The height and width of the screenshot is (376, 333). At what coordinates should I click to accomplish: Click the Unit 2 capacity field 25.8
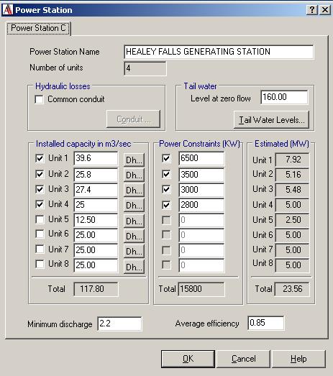pyautogui.click(x=96, y=174)
